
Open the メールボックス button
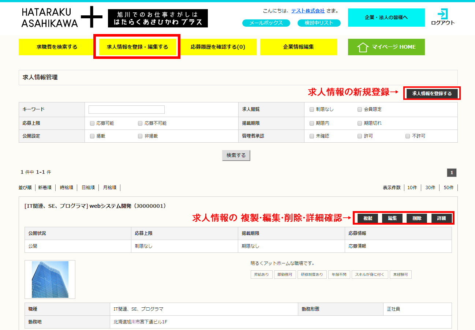click(x=266, y=23)
